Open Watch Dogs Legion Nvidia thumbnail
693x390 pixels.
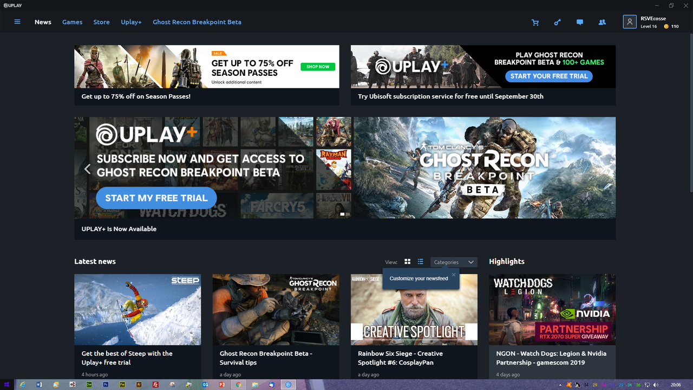pos(552,309)
